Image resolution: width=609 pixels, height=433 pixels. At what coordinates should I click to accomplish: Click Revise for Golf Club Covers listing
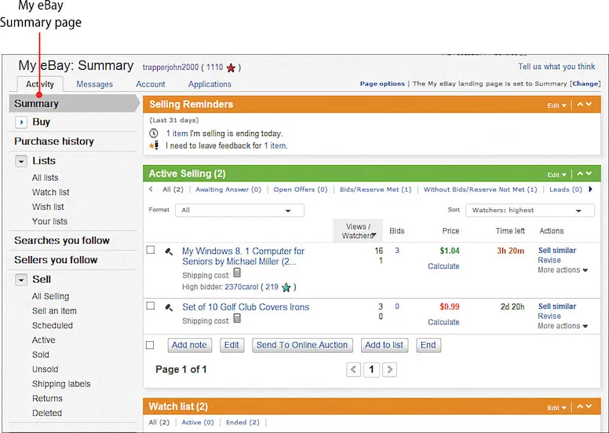(549, 316)
